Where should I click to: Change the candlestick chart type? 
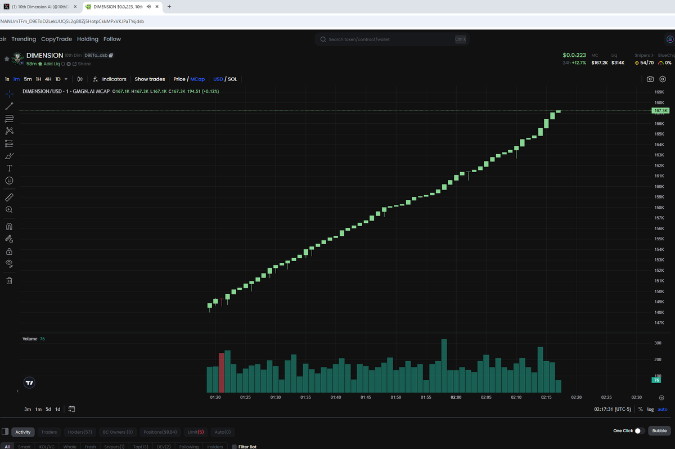80,79
